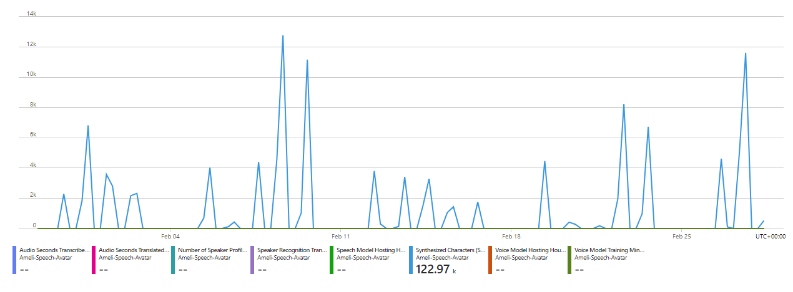Click the Feb 04 x-axis label

click(170, 237)
